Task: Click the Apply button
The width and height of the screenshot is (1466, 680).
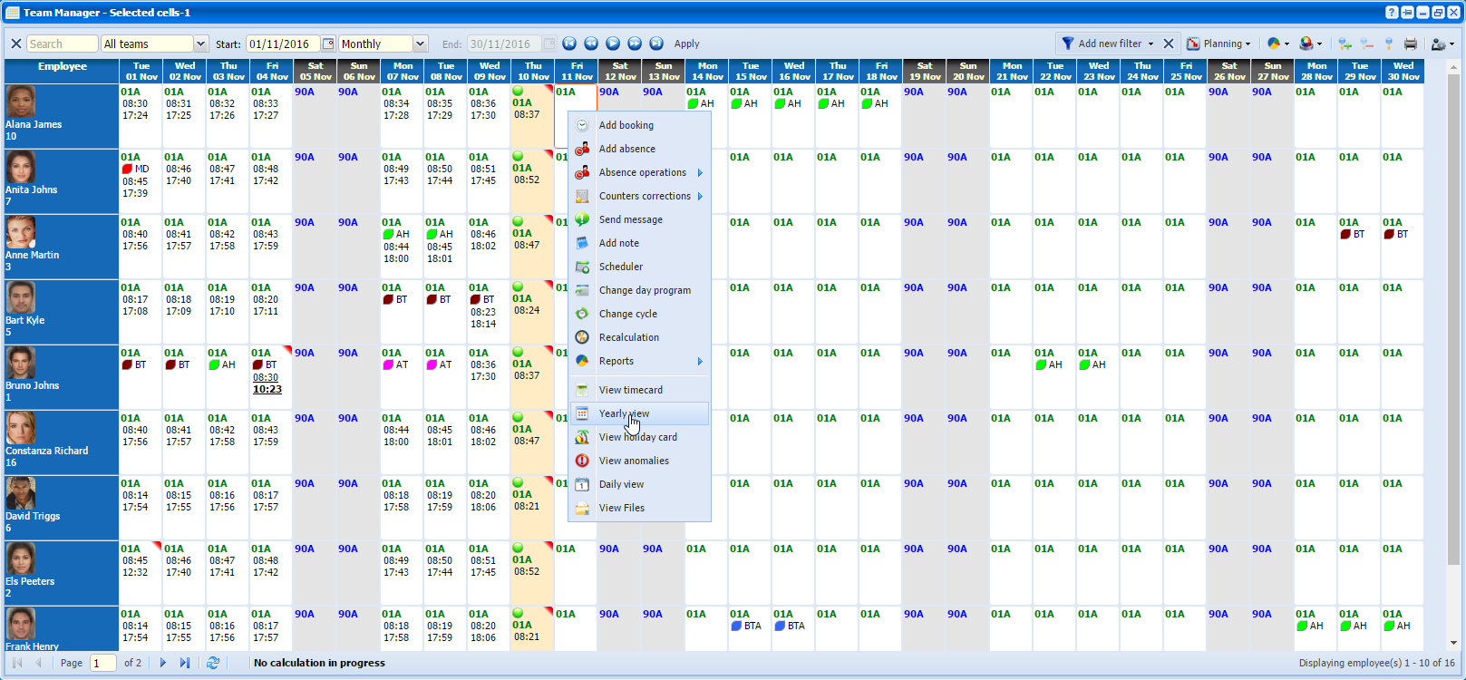Action: 686,44
